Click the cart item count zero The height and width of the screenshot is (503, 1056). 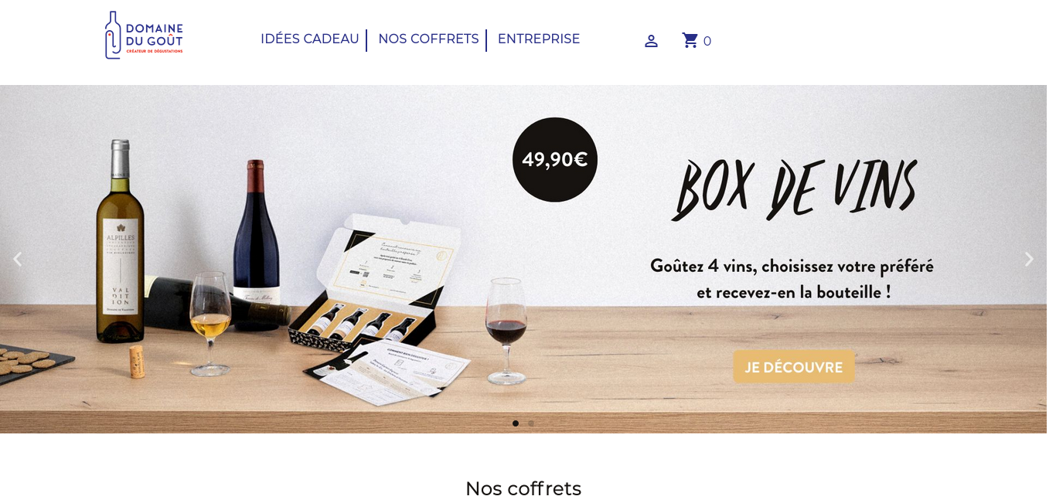[707, 41]
